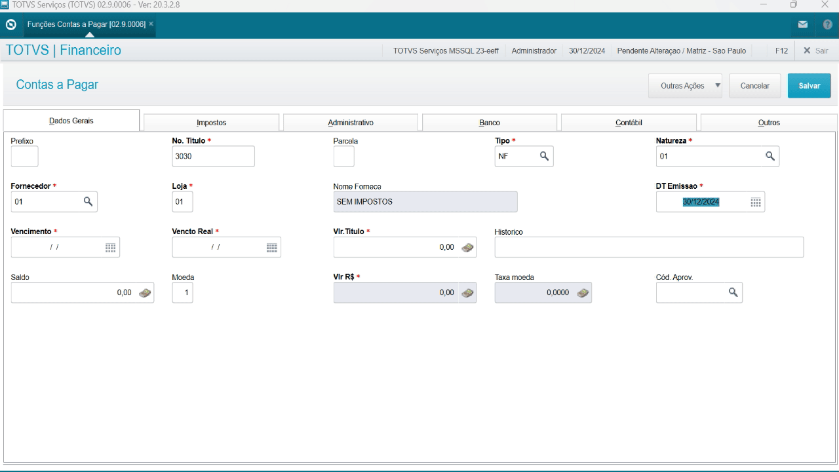Image resolution: width=839 pixels, height=472 pixels.
Task: Click the Pendente Alteraçao / Matriz - Sao Paulo label
Action: pyautogui.click(x=682, y=50)
